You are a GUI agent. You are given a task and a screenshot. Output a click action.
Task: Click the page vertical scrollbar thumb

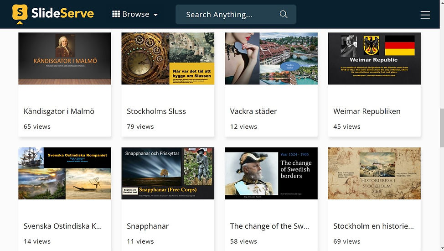(x=442, y=128)
